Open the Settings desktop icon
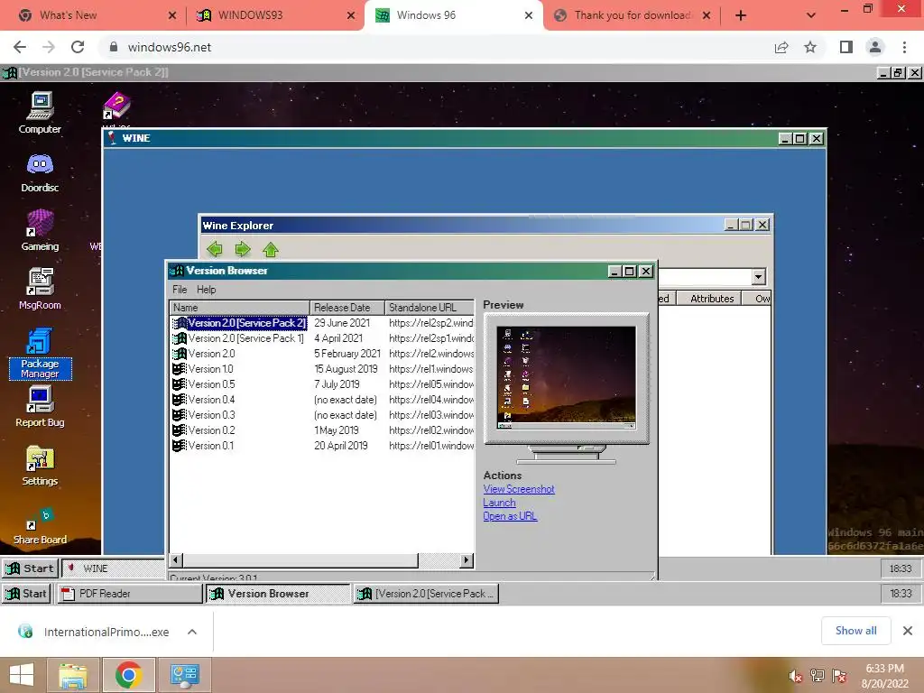 point(40,466)
